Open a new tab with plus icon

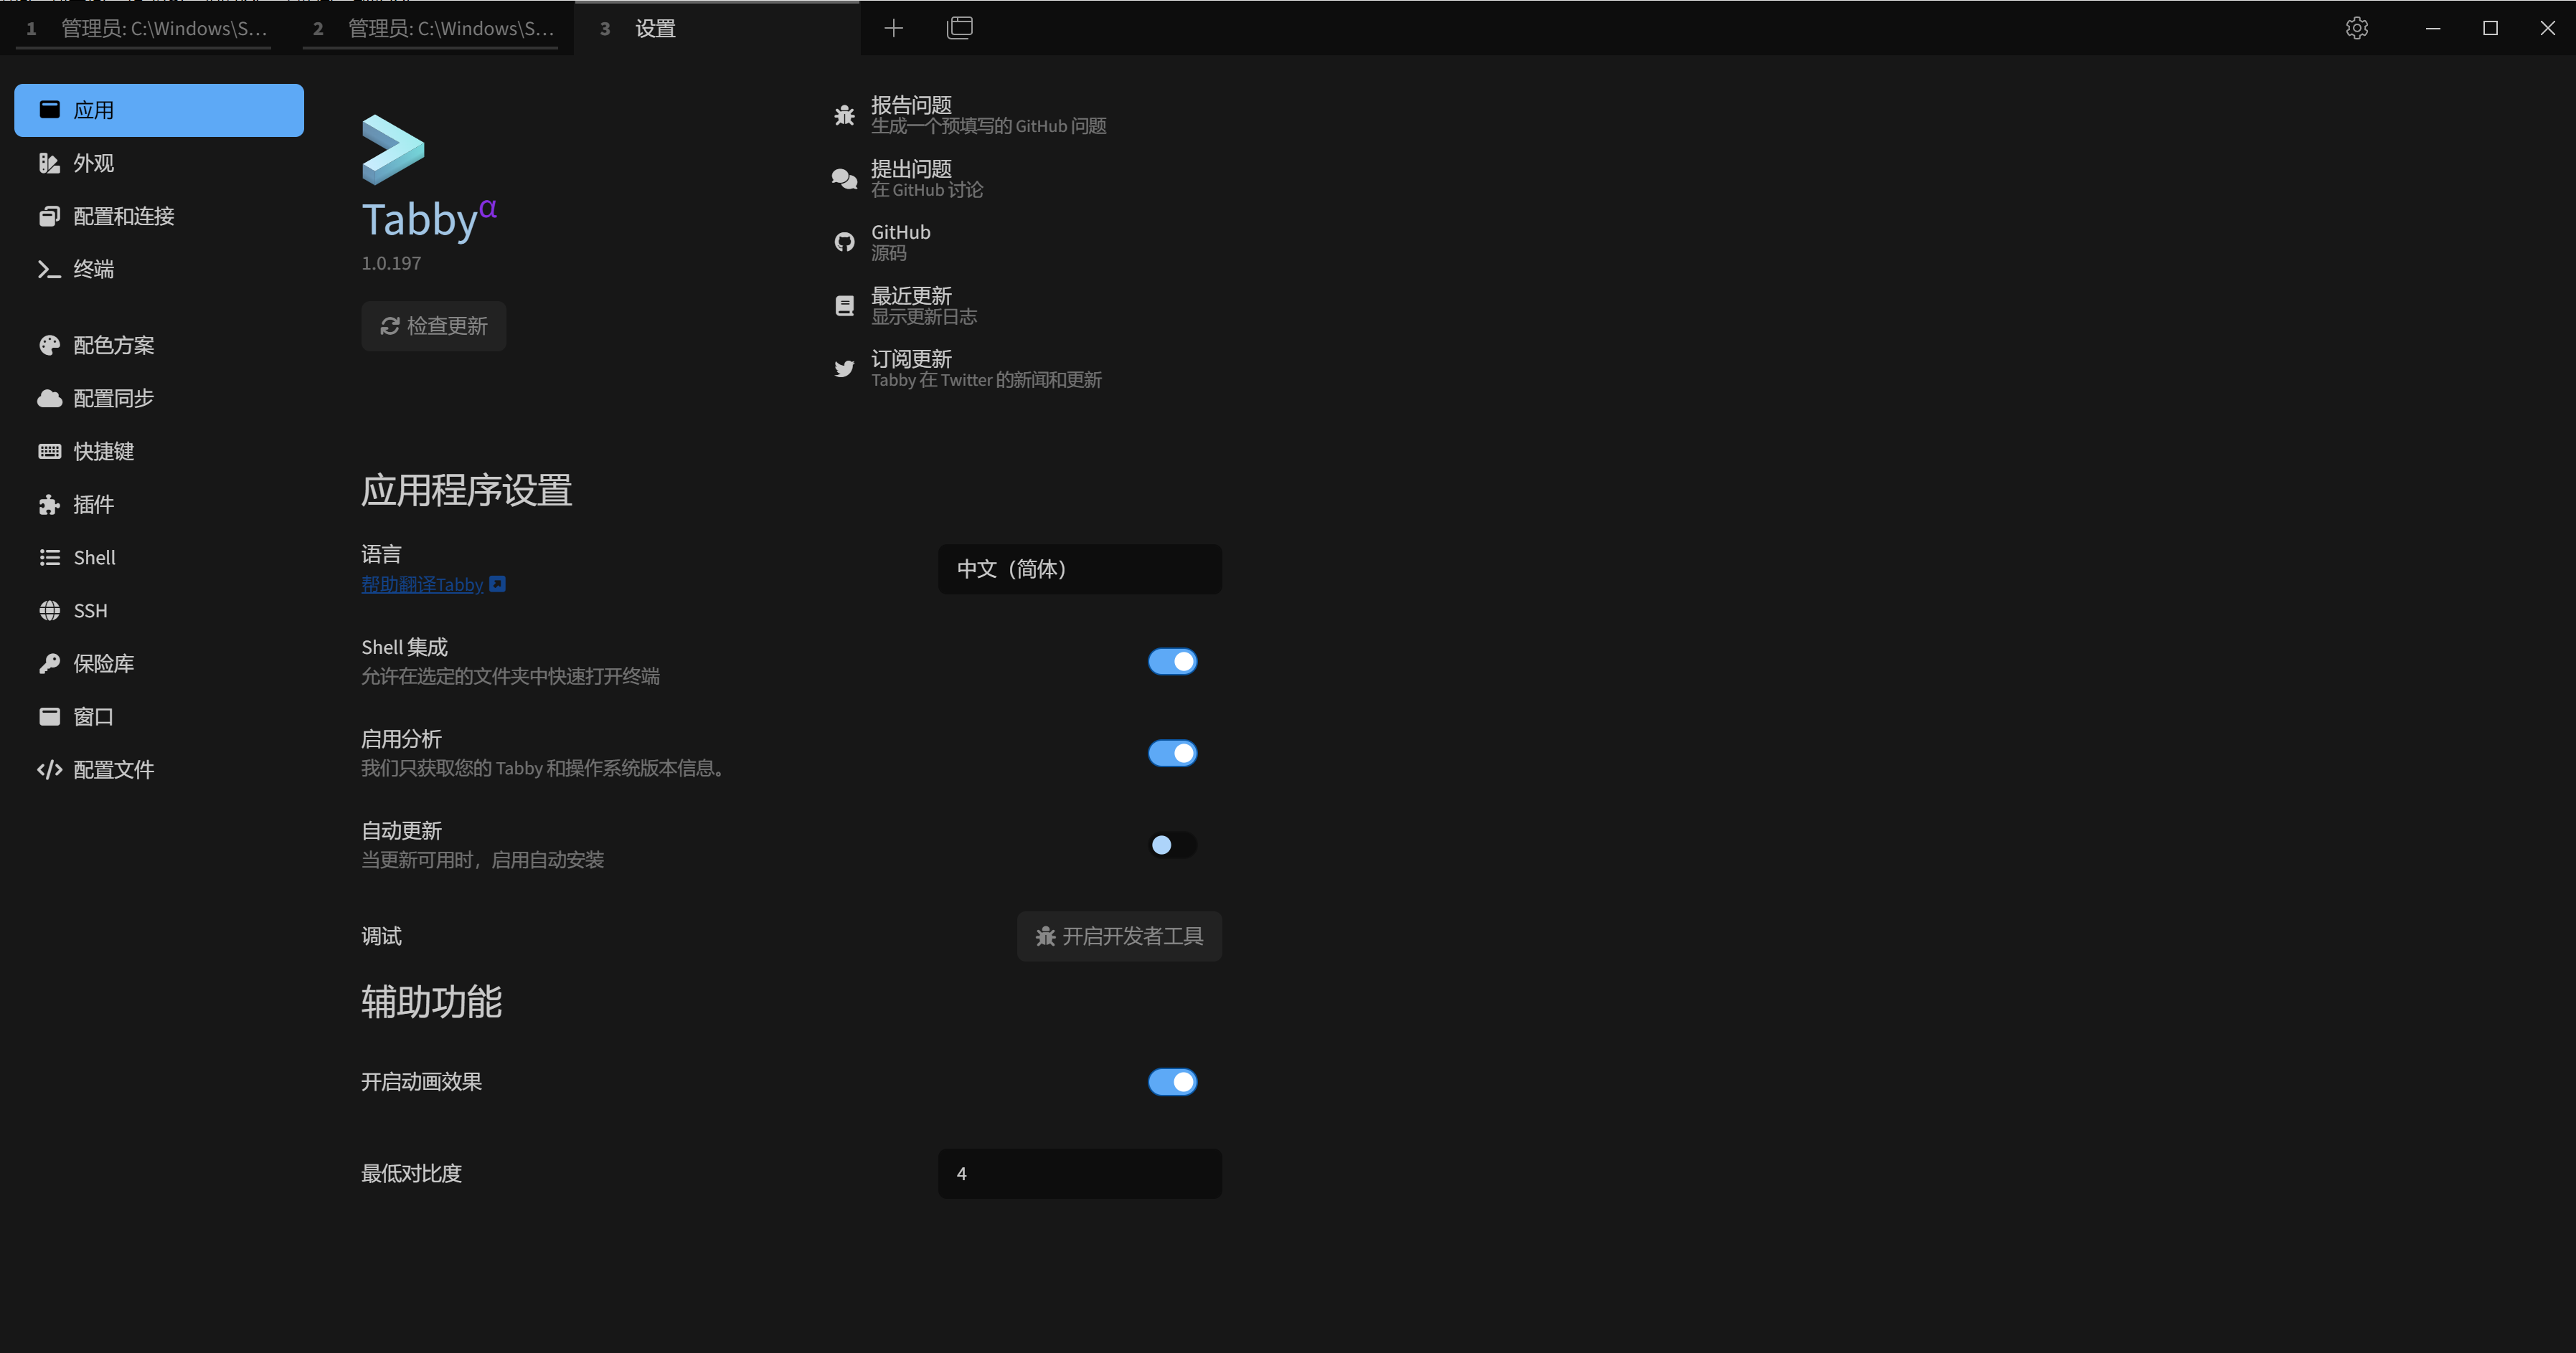click(x=894, y=28)
